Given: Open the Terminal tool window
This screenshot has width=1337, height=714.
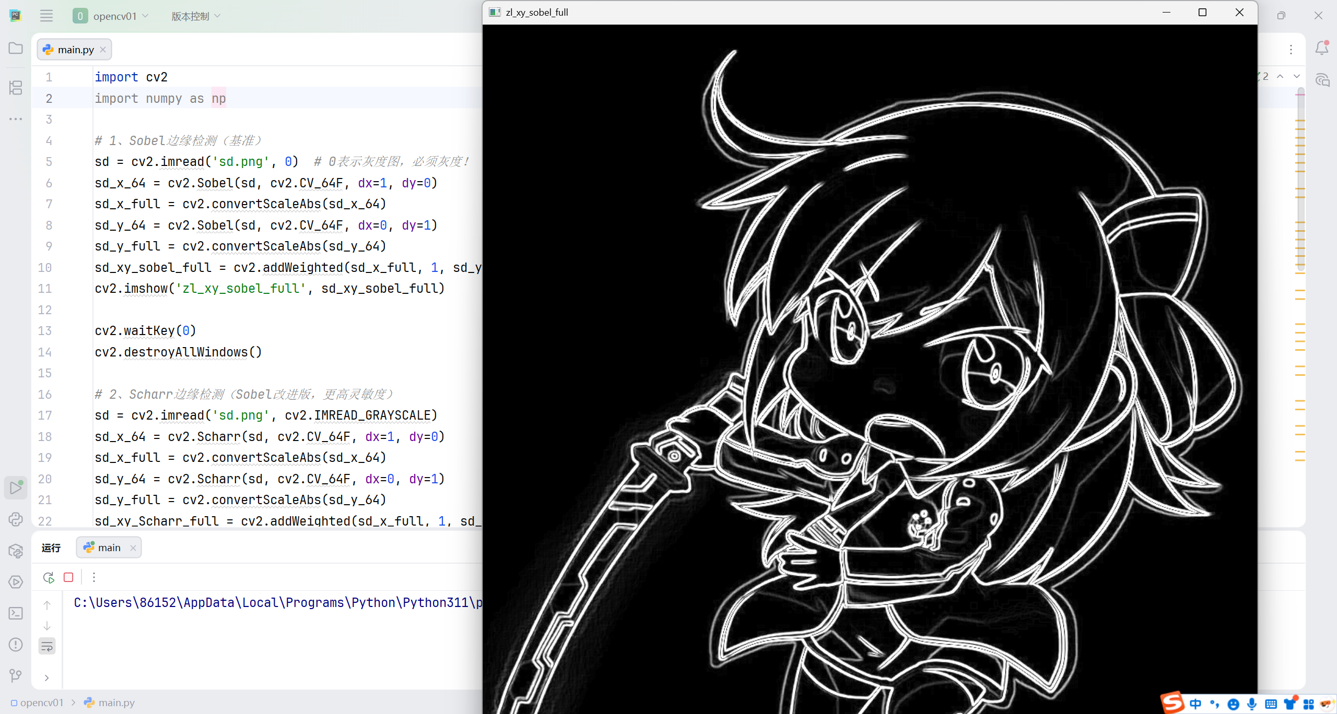Looking at the screenshot, I should [x=16, y=613].
